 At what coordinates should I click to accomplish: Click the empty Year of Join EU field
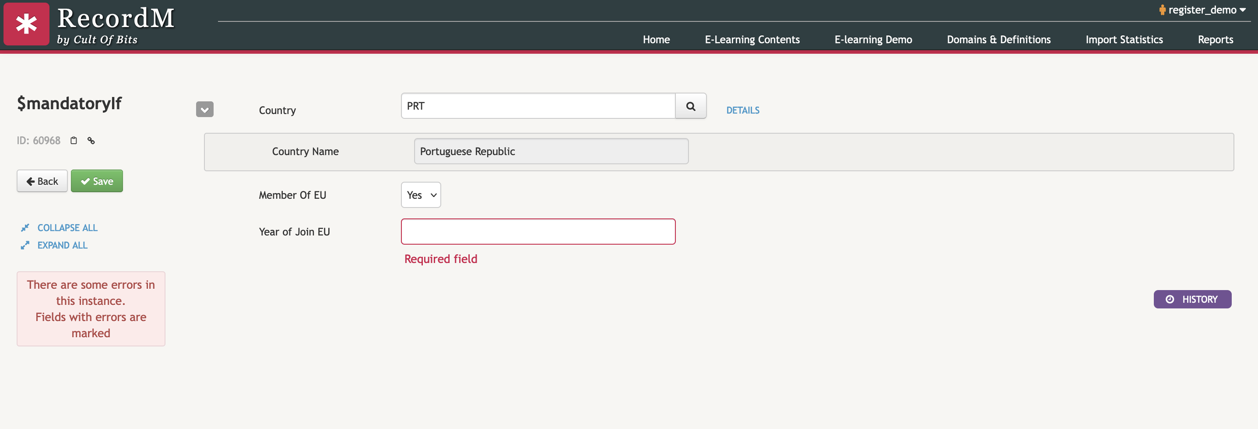538,232
